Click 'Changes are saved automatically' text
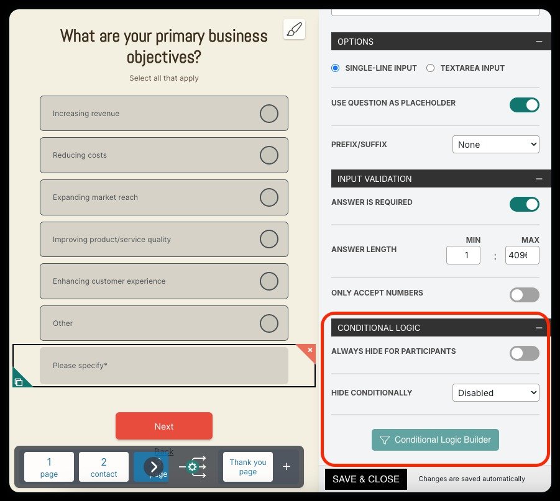This screenshot has height=501, width=560. pos(471,479)
